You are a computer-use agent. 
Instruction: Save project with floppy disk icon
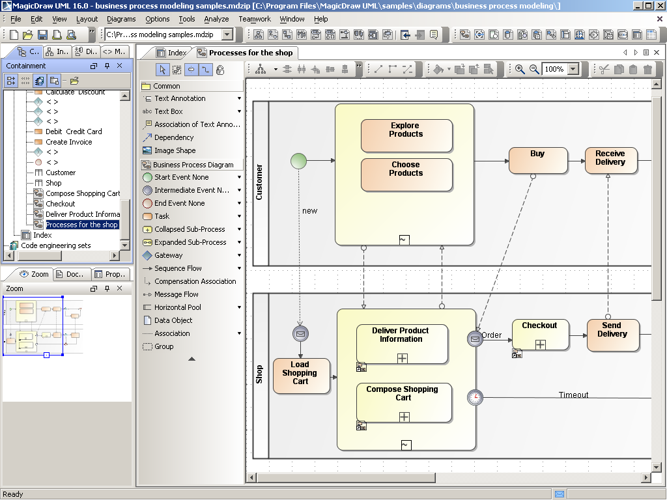[42, 35]
